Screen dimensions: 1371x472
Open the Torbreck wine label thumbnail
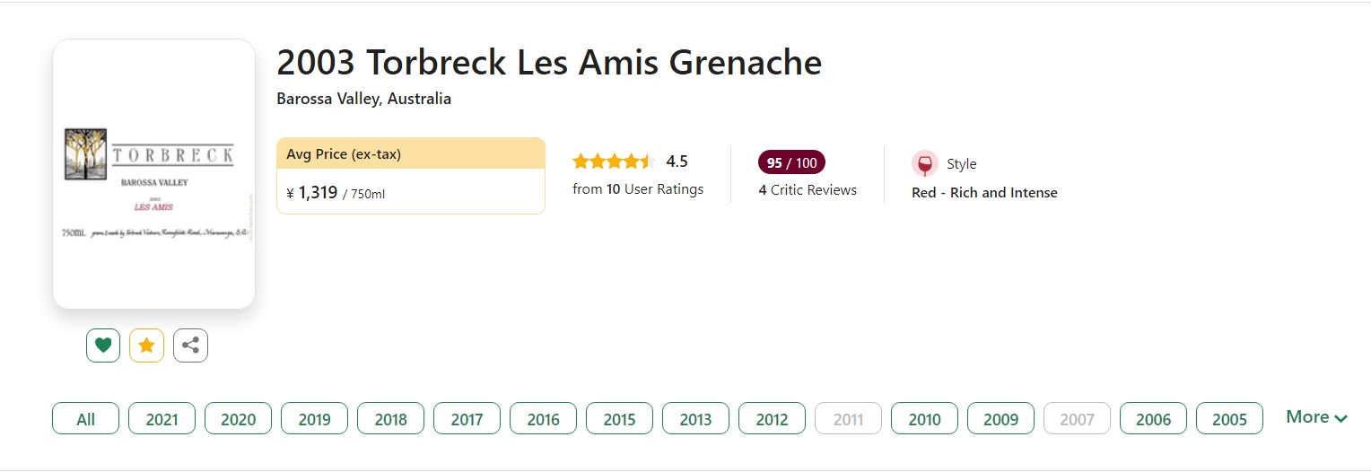(153, 174)
